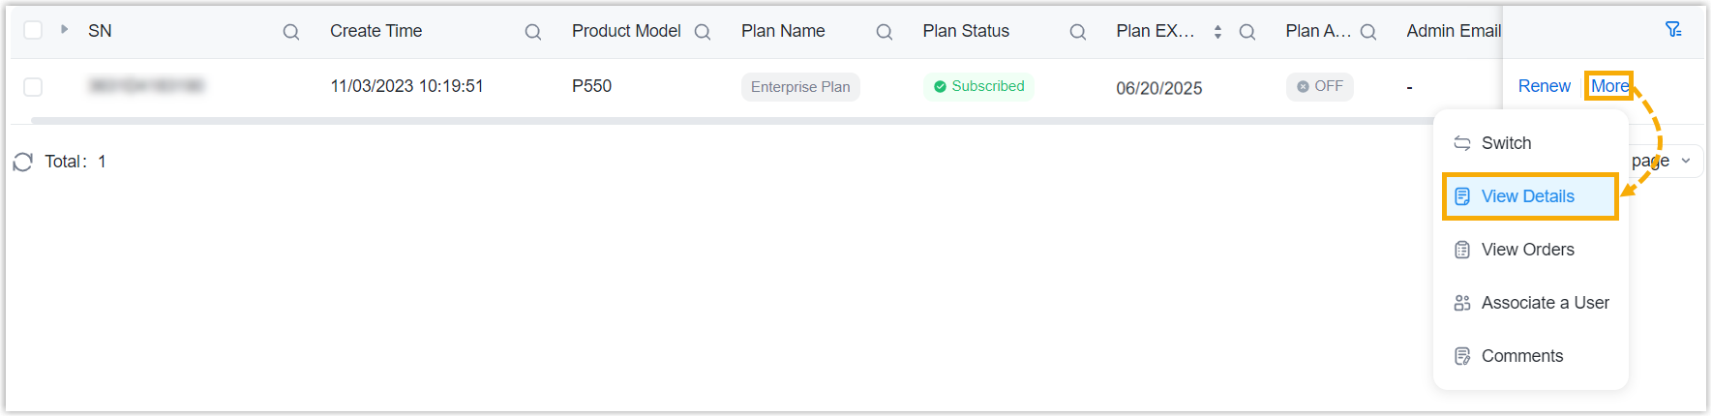Click the SN column search icon
Viewport: 1712px width, 417px height.
click(290, 32)
